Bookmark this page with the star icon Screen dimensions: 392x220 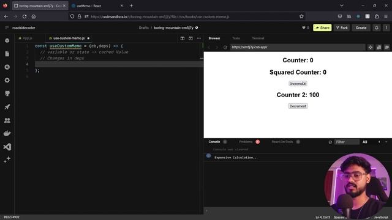pos(301,16)
